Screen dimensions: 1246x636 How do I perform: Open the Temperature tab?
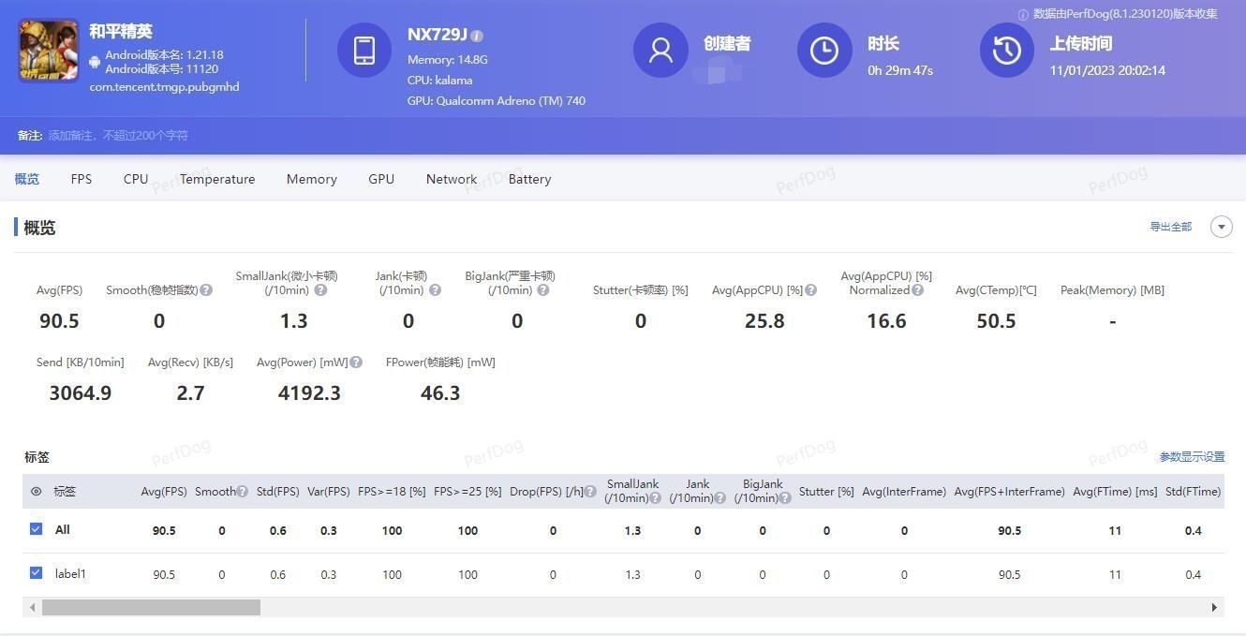pos(217,179)
